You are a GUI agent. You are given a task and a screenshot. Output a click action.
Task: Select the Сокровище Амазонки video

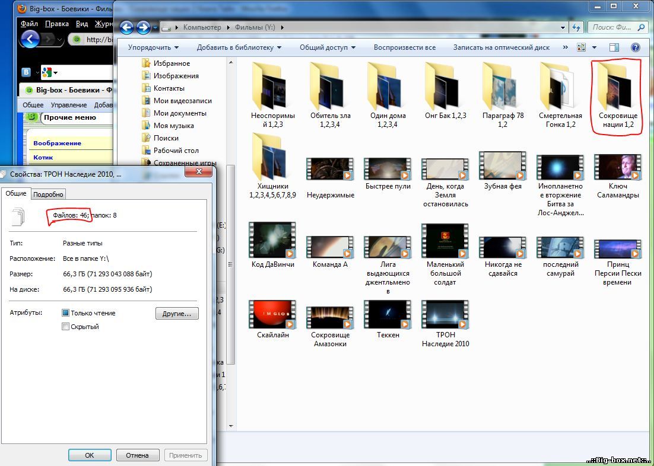[x=331, y=327]
